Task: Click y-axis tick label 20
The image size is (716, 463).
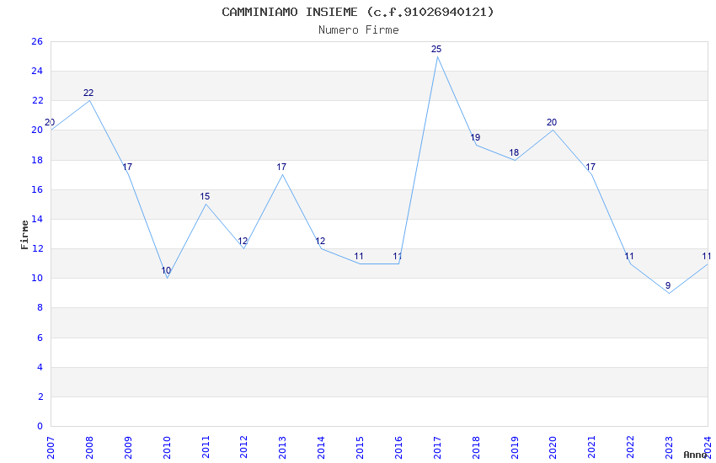Action: [37, 130]
